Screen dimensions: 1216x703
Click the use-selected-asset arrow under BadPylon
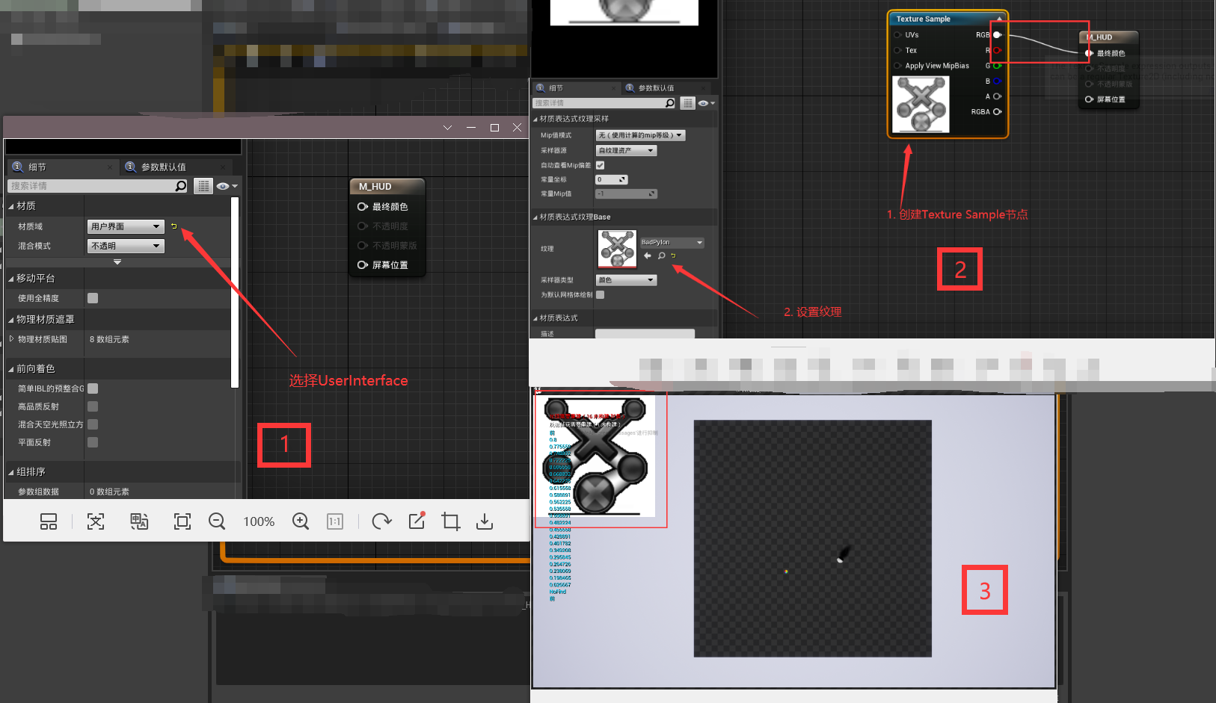648,256
